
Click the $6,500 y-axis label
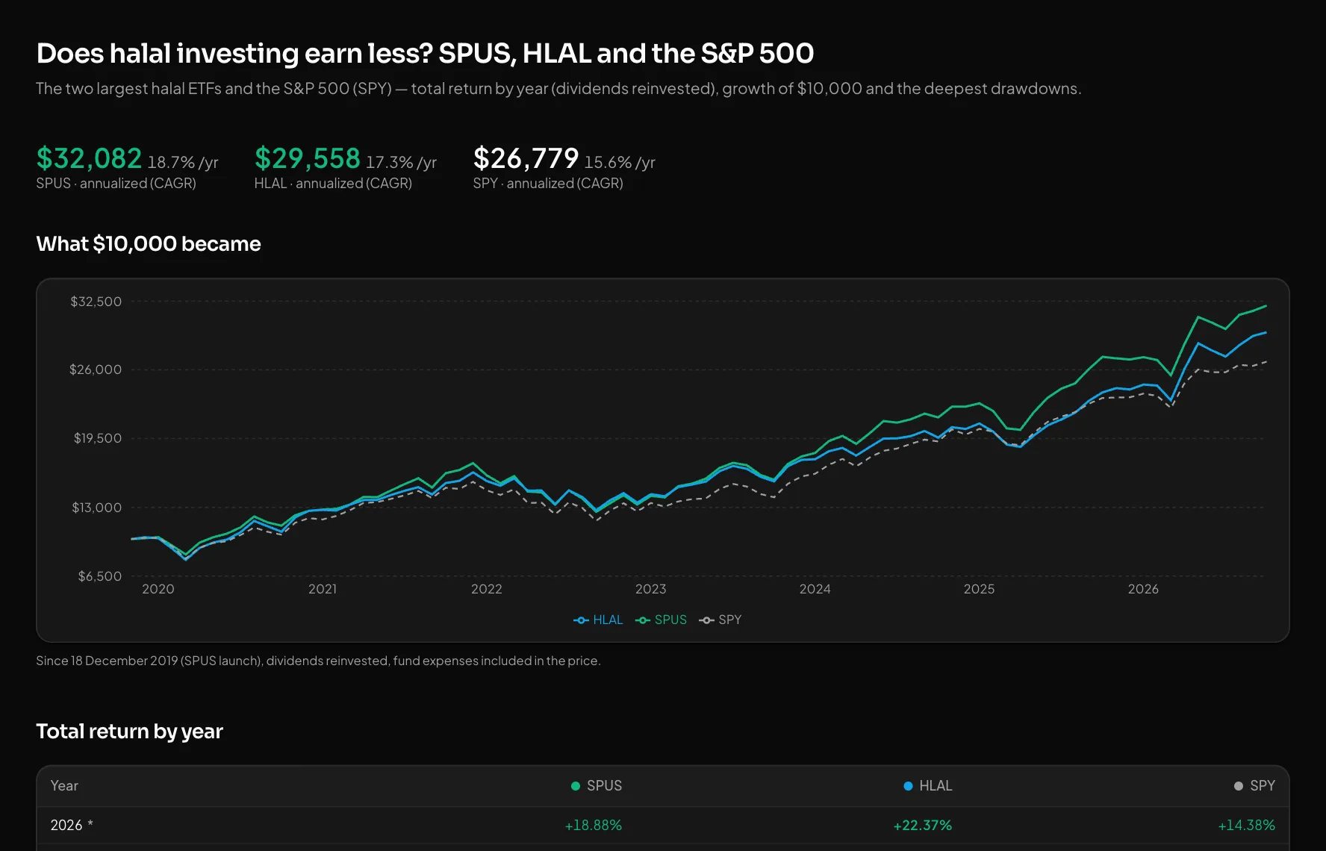pos(100,576)
